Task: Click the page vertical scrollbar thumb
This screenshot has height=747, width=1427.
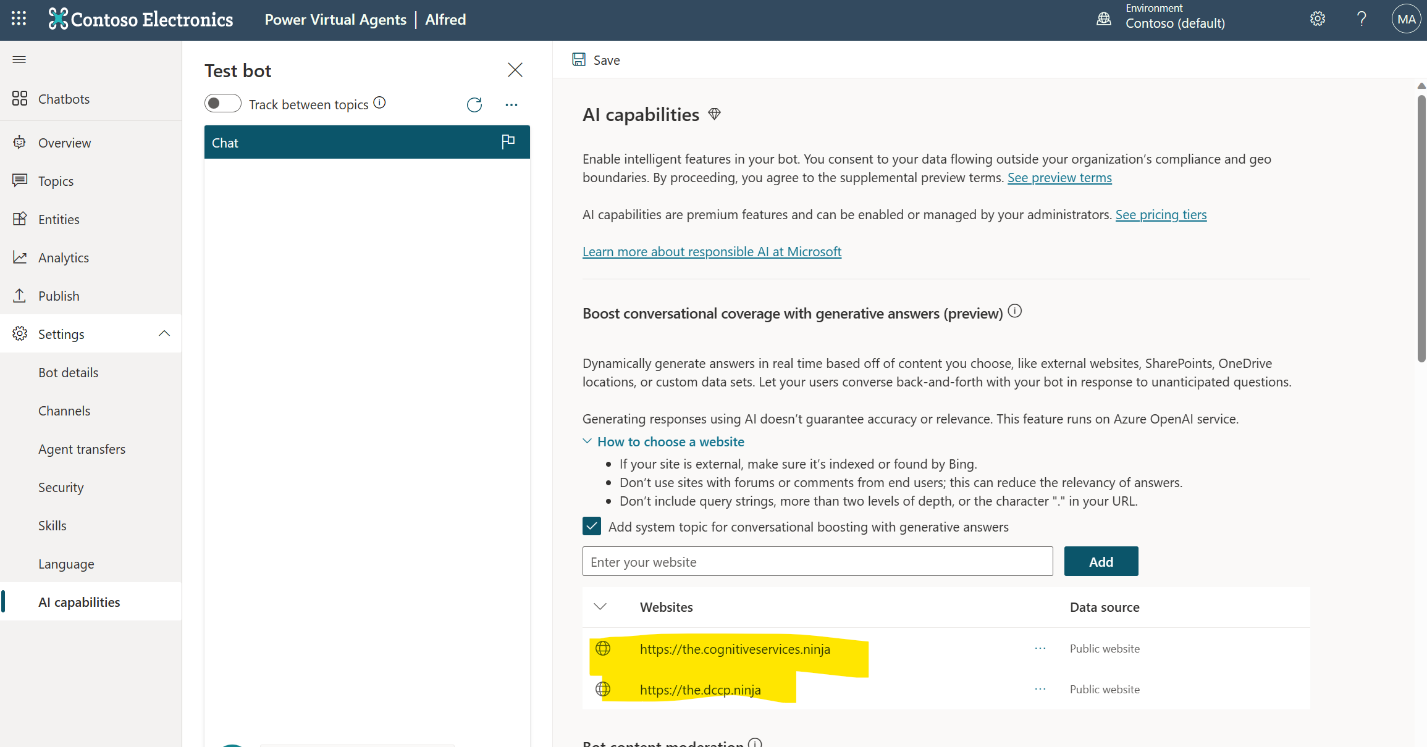Action: [1421, 228]
